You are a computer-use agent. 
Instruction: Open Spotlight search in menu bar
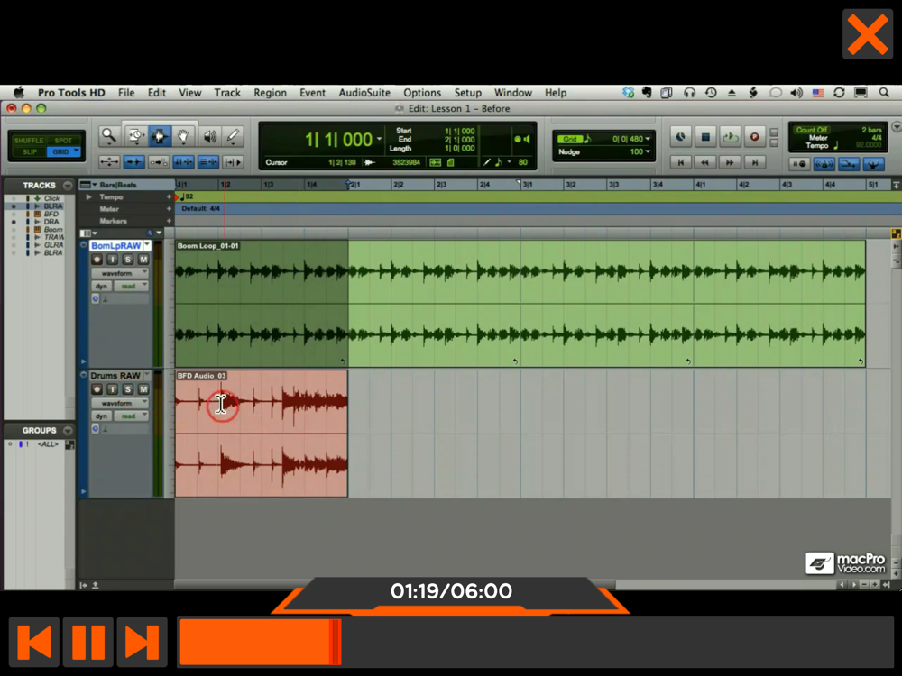click(x=884, y=93)
